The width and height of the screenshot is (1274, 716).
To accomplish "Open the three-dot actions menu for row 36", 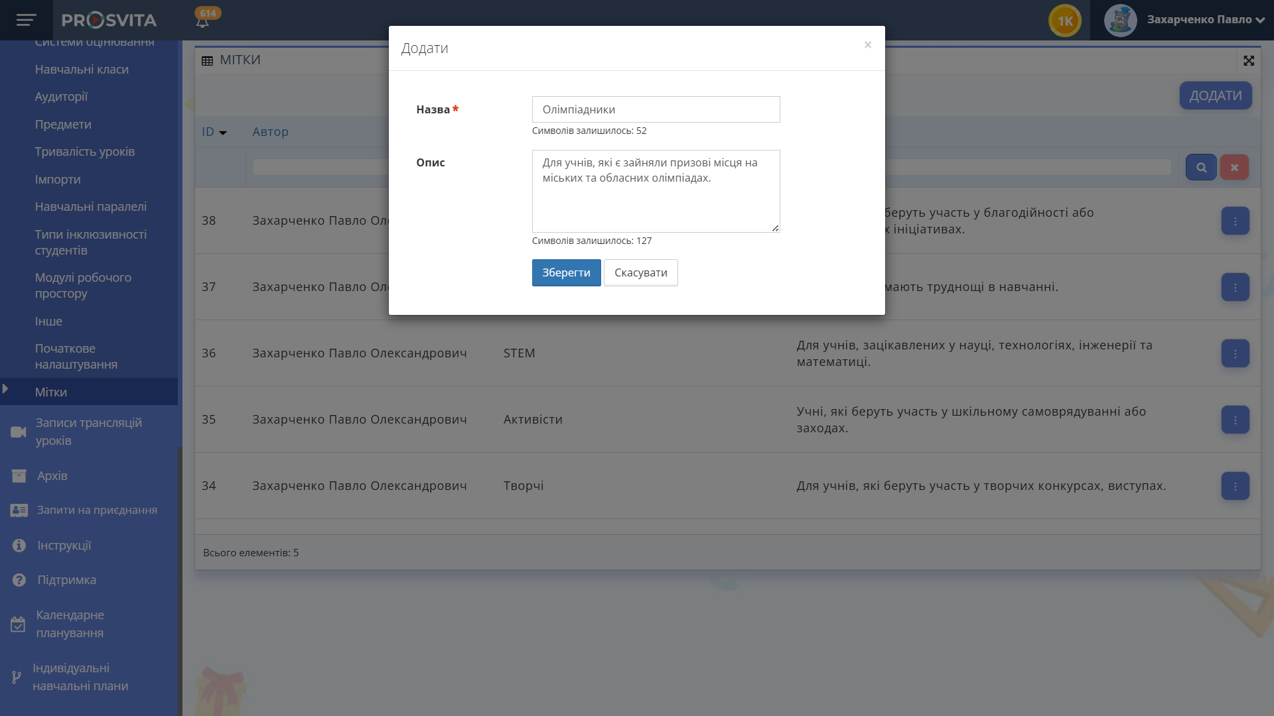I will click(1235, 353).
